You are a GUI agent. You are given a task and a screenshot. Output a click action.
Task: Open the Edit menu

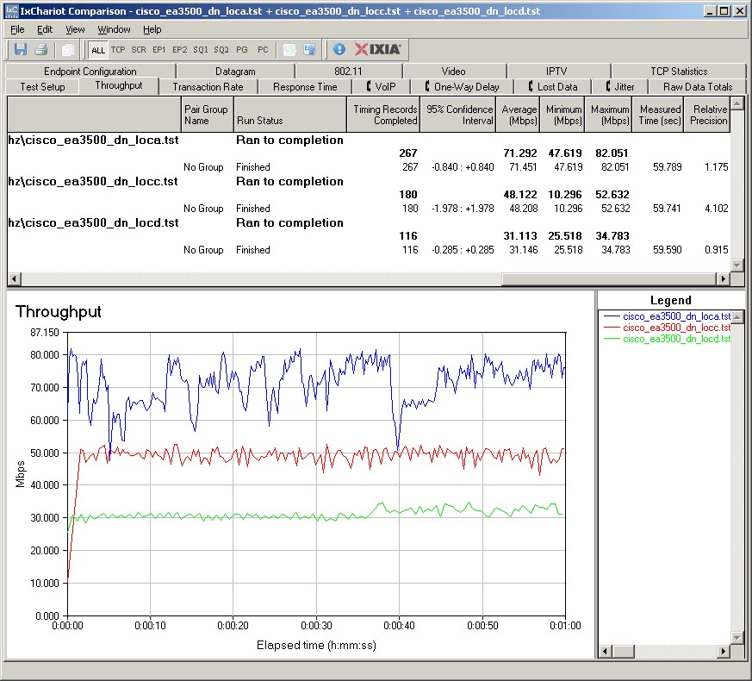[45, 29]
